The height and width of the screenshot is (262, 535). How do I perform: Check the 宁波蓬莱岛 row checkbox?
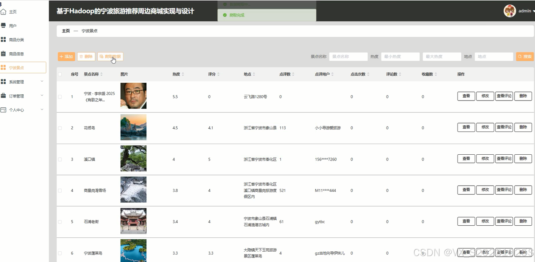[x=60, y=253]
